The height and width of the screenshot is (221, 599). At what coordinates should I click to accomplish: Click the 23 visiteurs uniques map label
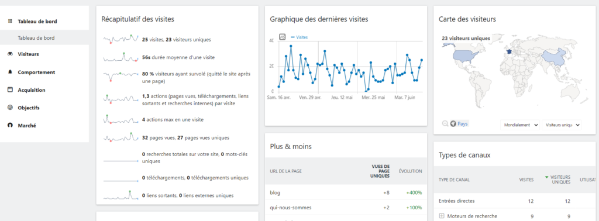tap(466, 38)
